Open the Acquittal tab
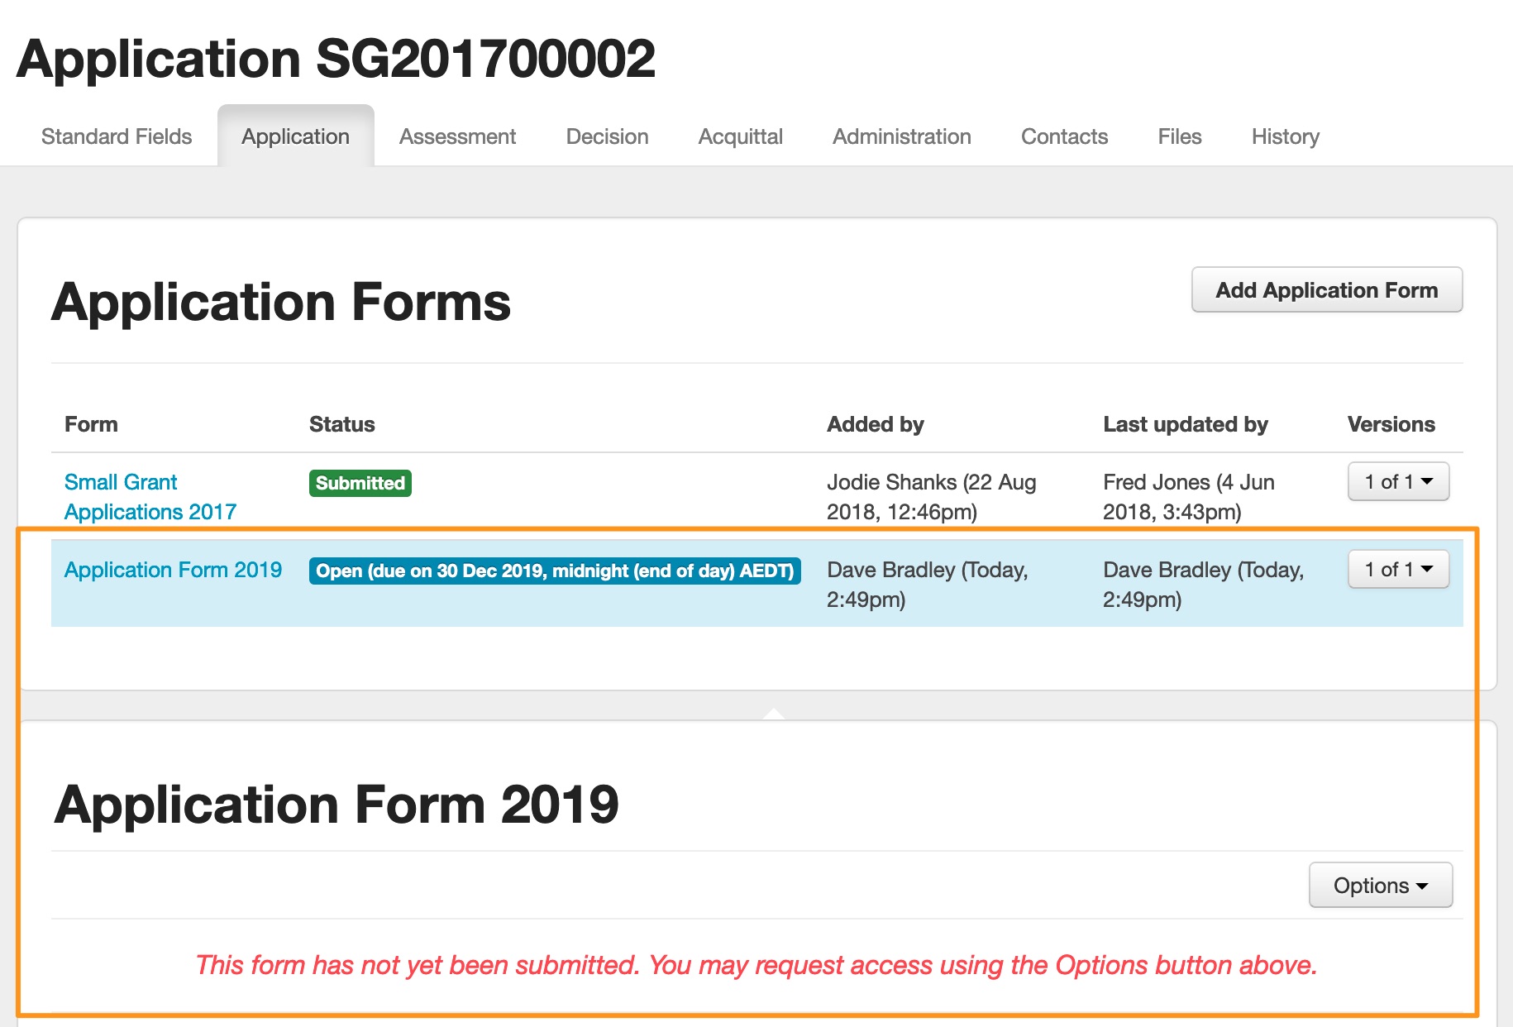The width and height of the screenshot is (1513, 1027). 740,136
